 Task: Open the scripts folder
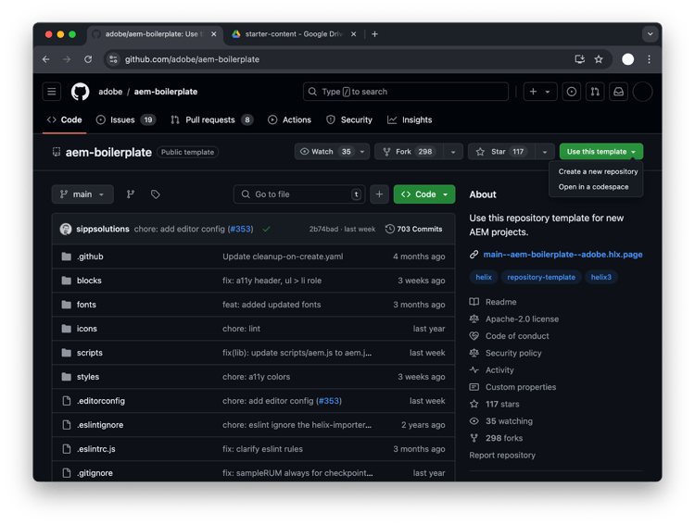[90, 353]
